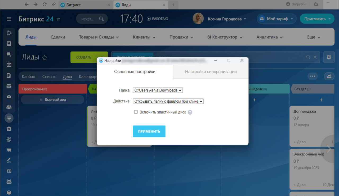The image size is (339, 196).
Task: Click the ПРИМЕНИТЬ button
Action: 149,131
